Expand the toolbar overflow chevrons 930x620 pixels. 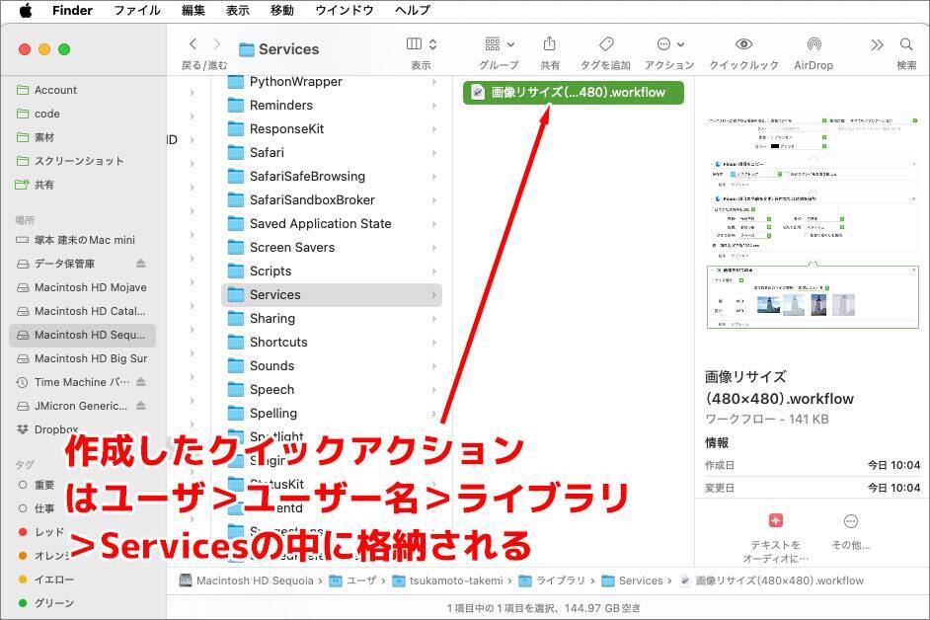pos(876,45)
